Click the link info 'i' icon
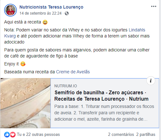Image resolution: width=161 pixels, height=140 pixels. (151, 81)
